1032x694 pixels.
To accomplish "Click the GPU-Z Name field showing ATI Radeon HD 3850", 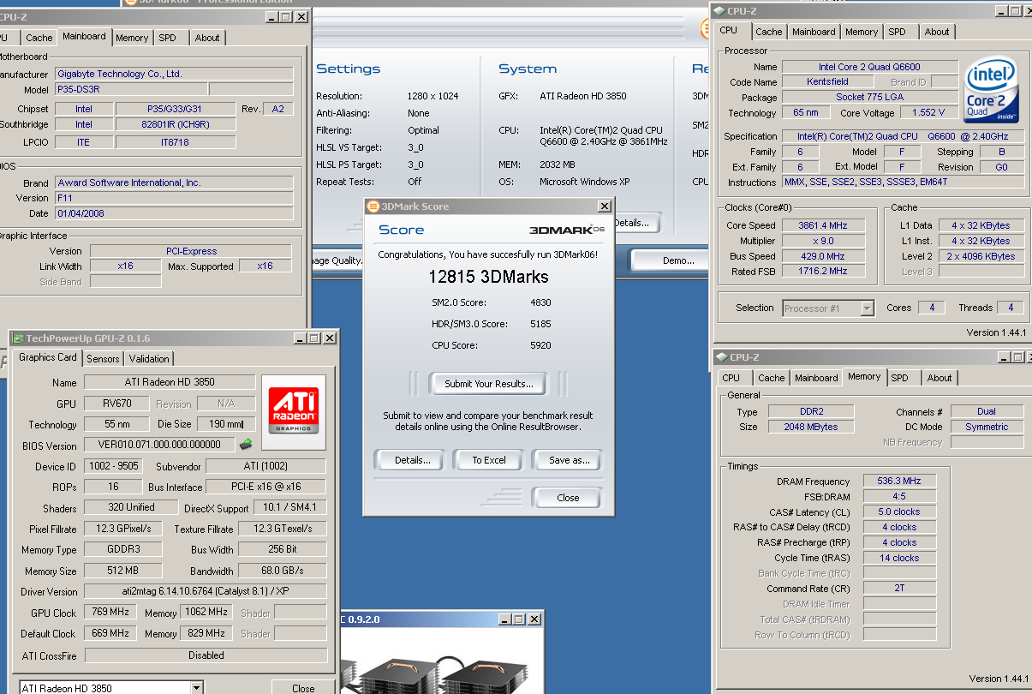I will point(170,382).
